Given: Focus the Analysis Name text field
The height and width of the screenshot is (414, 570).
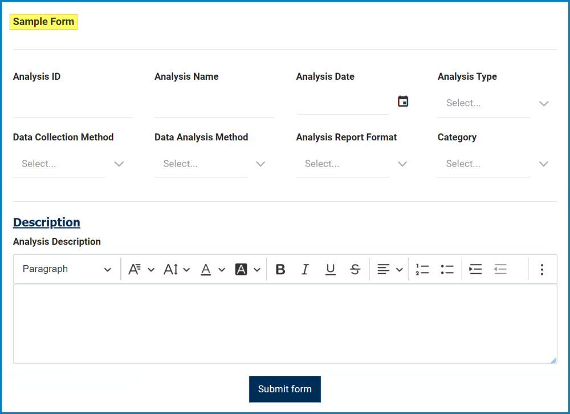Looking at the screenshot, I should tap(214, 106).
